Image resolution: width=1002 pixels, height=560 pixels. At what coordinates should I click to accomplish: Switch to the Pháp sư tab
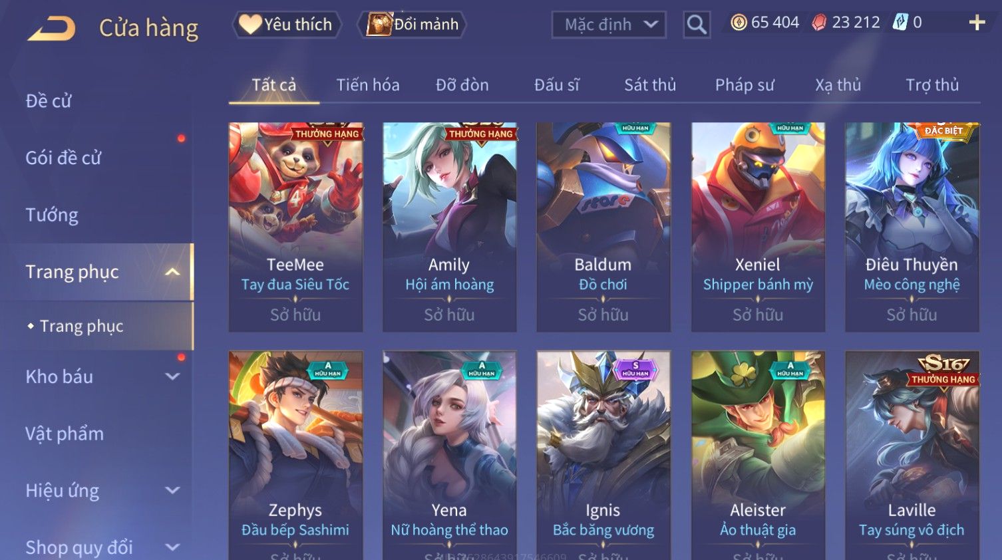pos(745,85)
